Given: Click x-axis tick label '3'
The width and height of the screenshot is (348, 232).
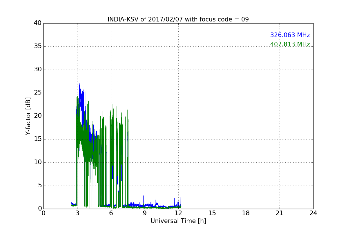Looking at the screenshot, I should click(77, 213).
